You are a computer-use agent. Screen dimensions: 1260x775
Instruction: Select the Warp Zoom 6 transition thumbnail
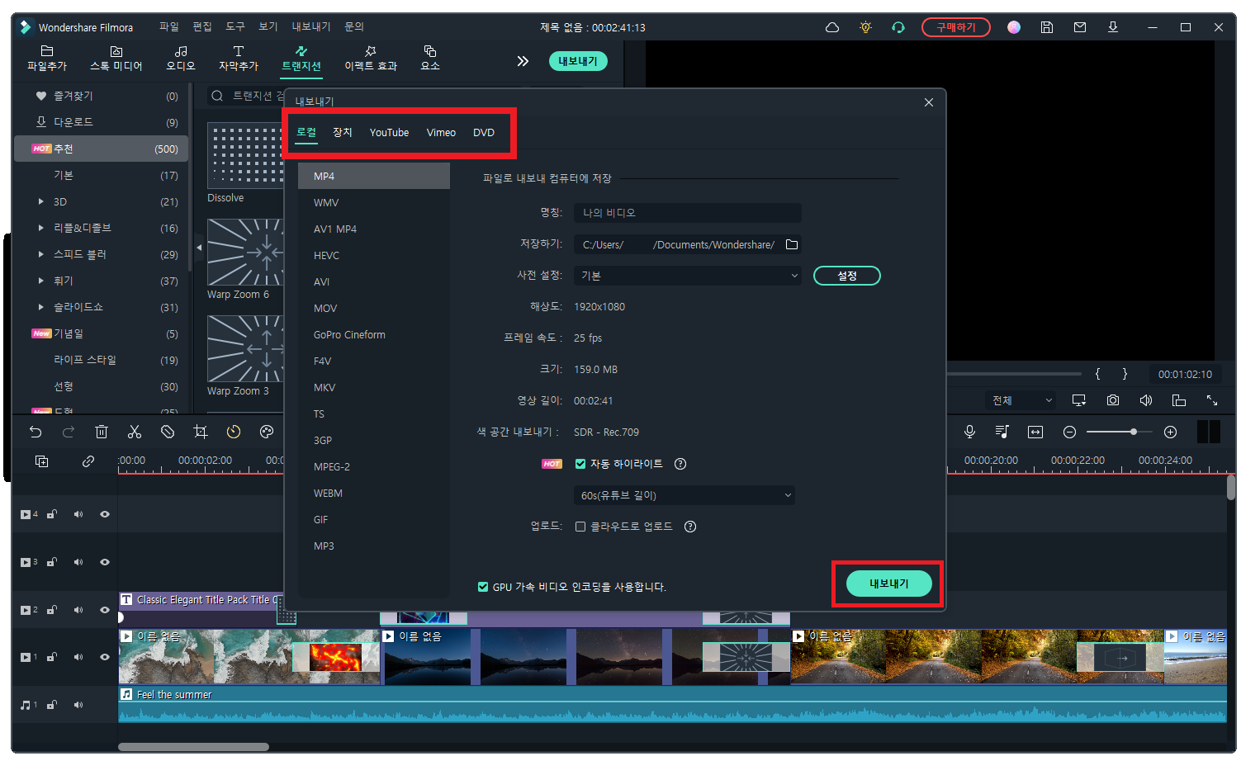pyautogui.click(x=245, y=252)
